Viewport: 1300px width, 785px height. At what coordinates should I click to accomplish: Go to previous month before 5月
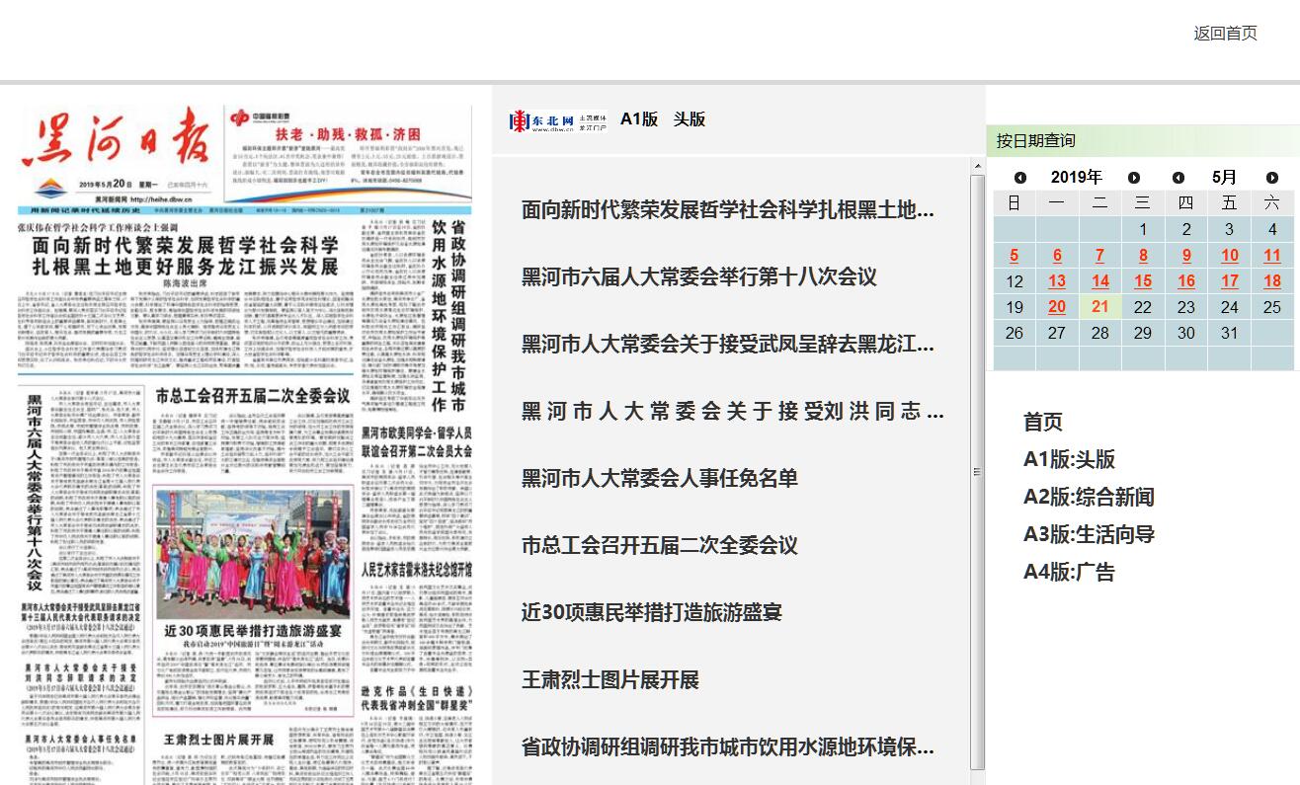1178,178
